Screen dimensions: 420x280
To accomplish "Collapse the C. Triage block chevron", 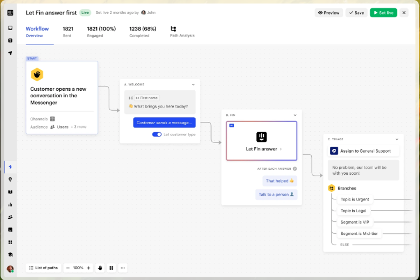I will coord(397,139).
